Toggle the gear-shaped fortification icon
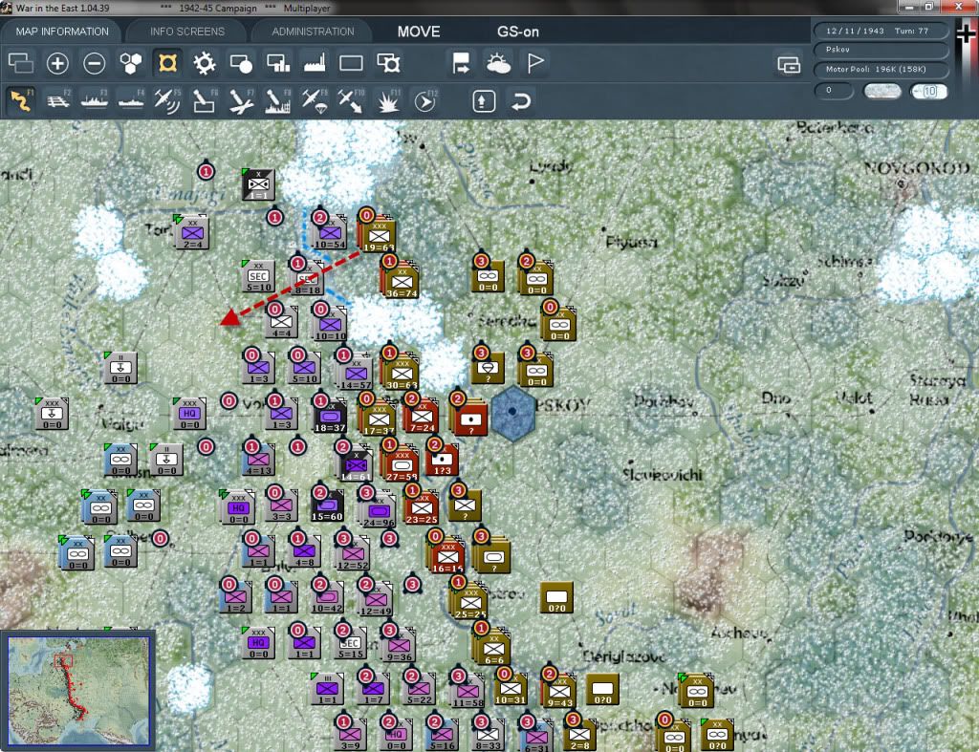This screenshot has width=979, height=752. click(x=205, y=63)
